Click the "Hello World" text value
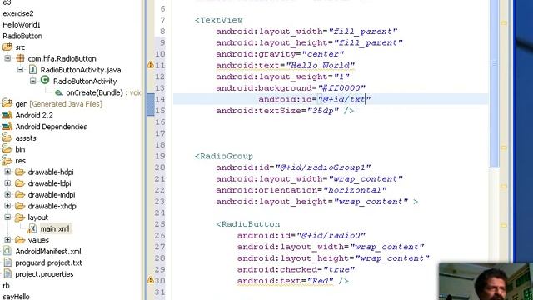The height and width of the screenshot is (300, 533). pyautogui.click(x=320, y=65)
